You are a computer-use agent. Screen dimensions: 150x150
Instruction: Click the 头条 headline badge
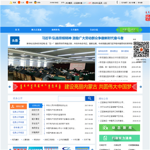point(15,40)
